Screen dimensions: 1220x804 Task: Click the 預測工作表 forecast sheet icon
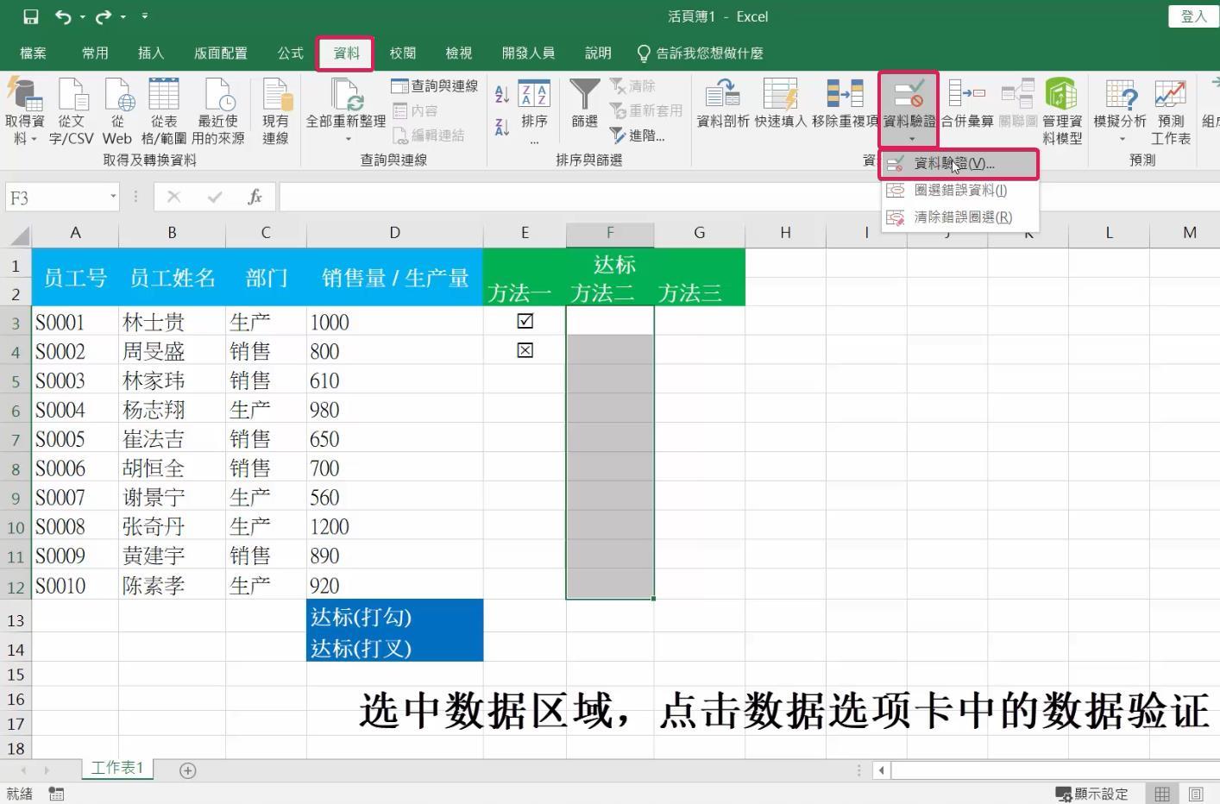(1171, 108)
